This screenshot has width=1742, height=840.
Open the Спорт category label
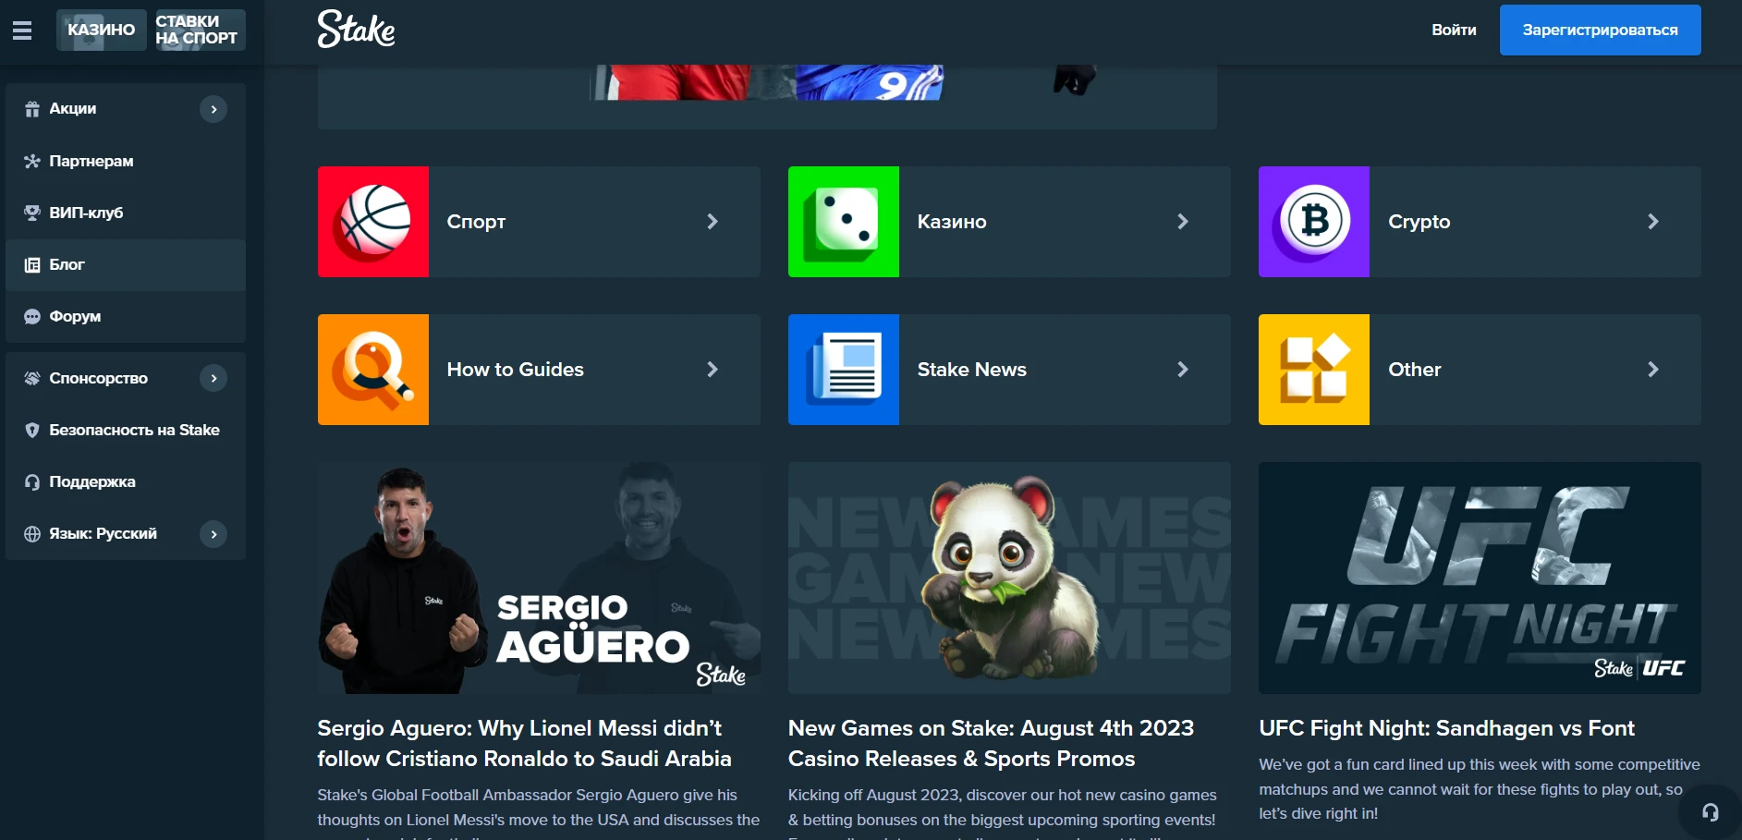(x=476, y=222)
